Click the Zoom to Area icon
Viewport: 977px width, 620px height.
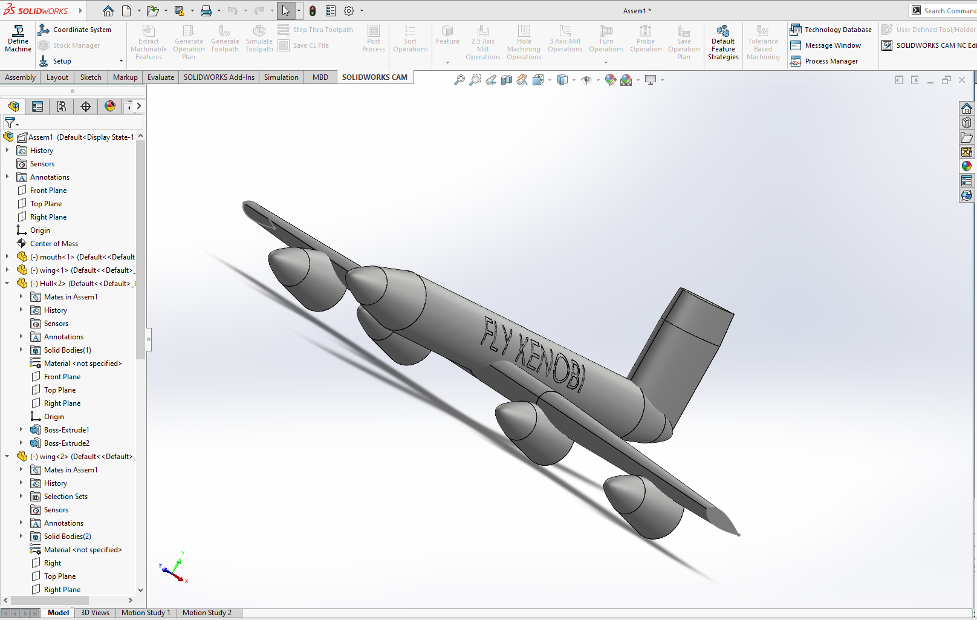click(475, 80)
